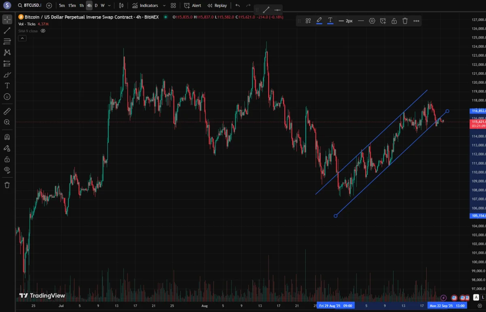This screenshot has height=312, width=486.
Task: Open symbol search for BTCUSD
Action: point(30,5)
